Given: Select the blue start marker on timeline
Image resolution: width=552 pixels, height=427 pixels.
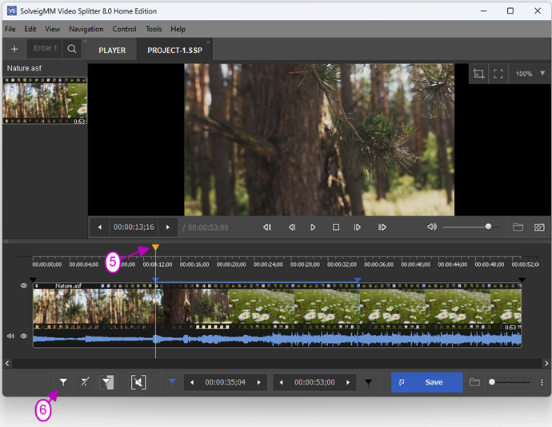Looking at the screenshot, I should 155,280.
